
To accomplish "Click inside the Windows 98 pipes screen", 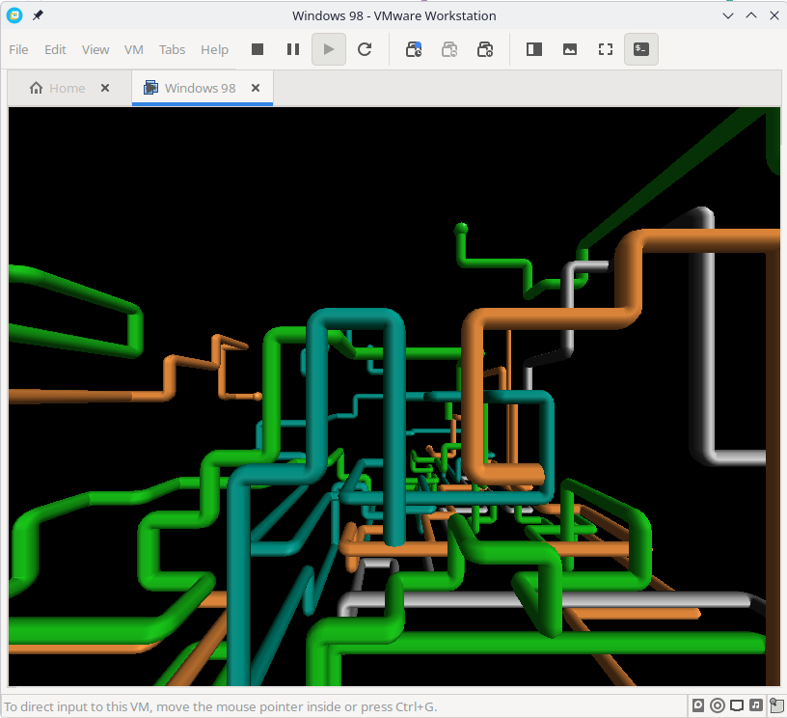I will pyautogui.click(x=394, y=397).
